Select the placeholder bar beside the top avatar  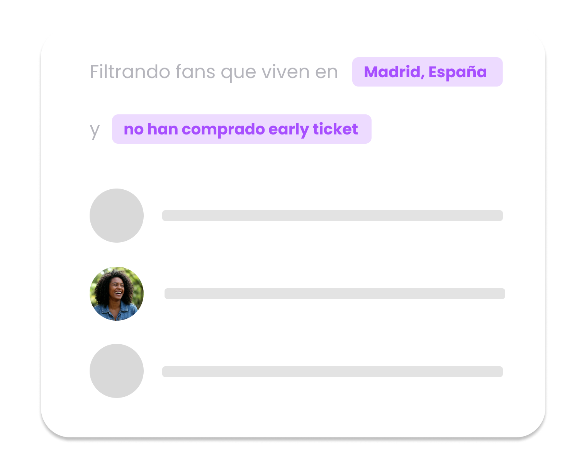[x=332, y=216]
